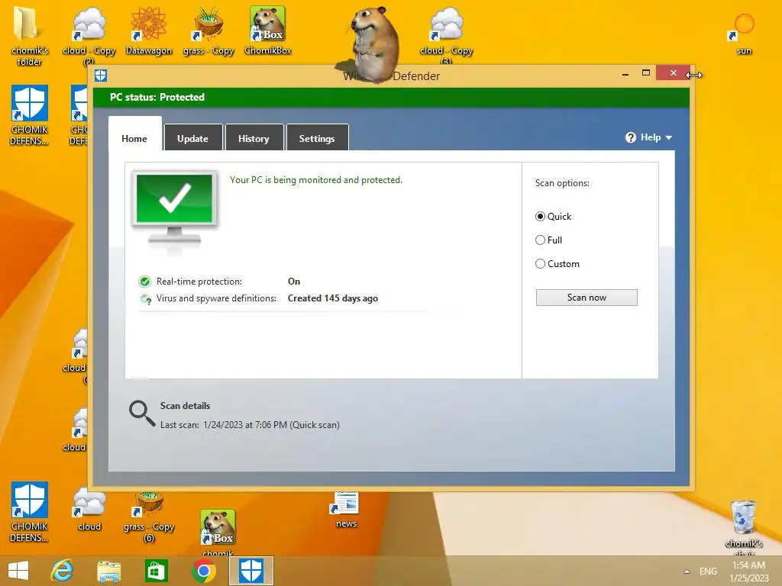Viewport: 782px width, 586px height.
Task: Open the cloud shortcut near bottom-left
Action: tap(89, 509)
